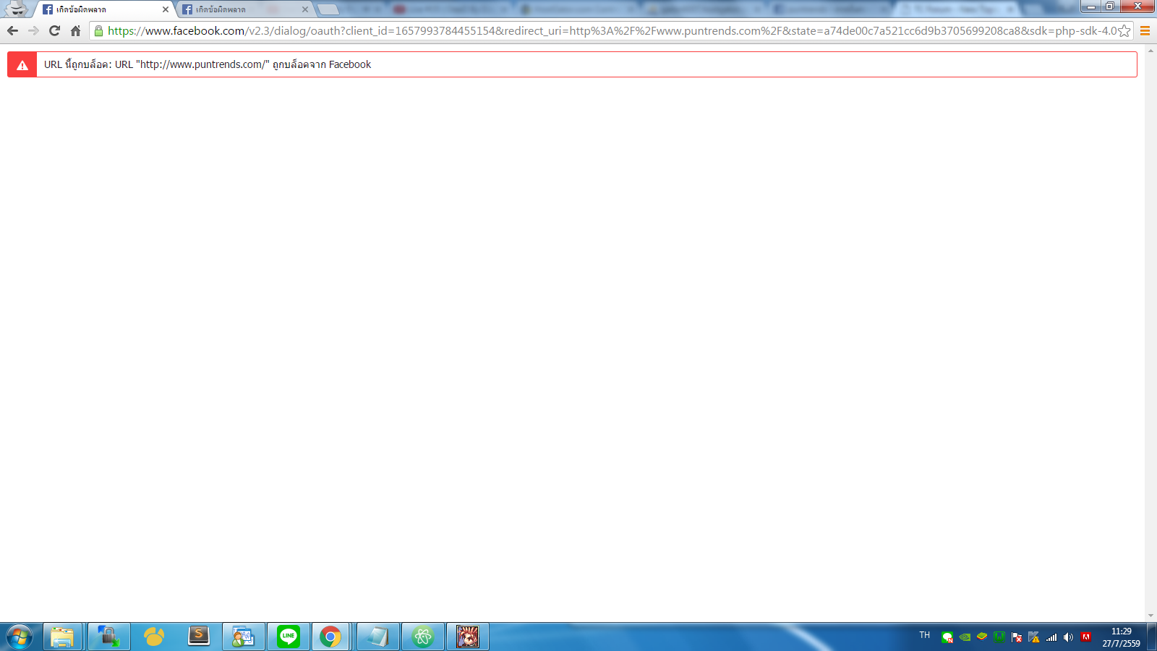The image size is (1157, 651).
Task: Open the Adobe tray icon
Action: [x=1086, y=637]
